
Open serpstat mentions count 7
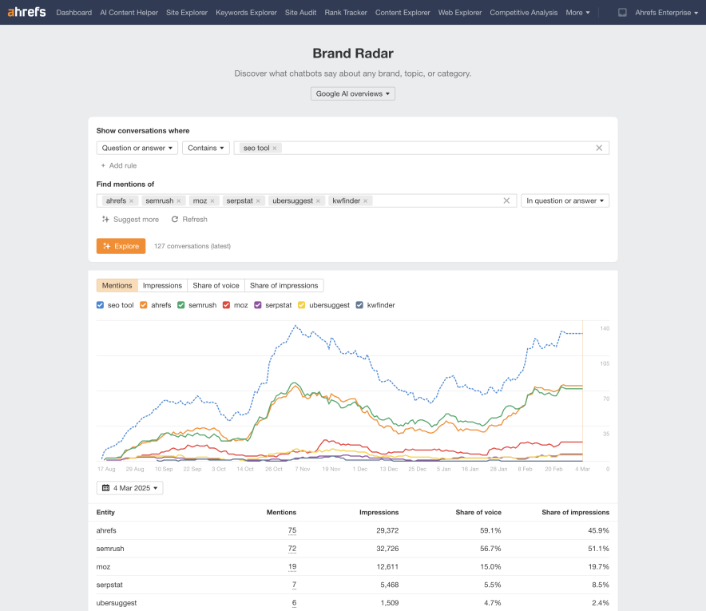tap(294, 585)
